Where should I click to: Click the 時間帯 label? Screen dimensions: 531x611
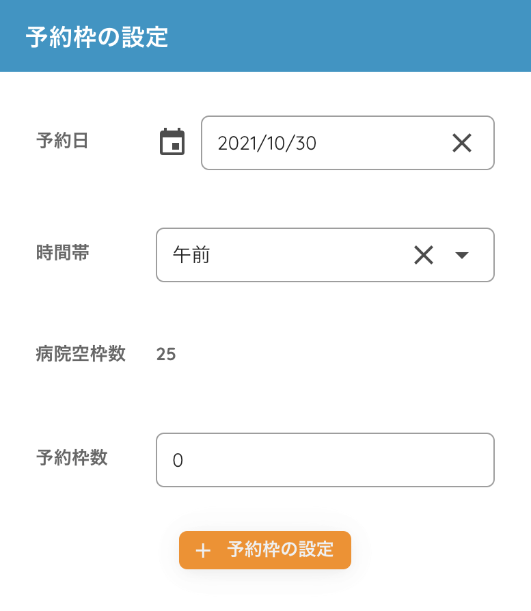[x=62, y=253]
